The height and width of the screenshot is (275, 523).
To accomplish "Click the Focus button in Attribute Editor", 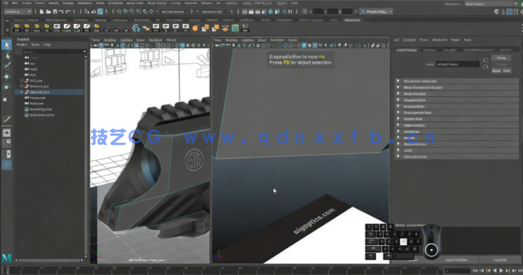I will tap(501, 58).
